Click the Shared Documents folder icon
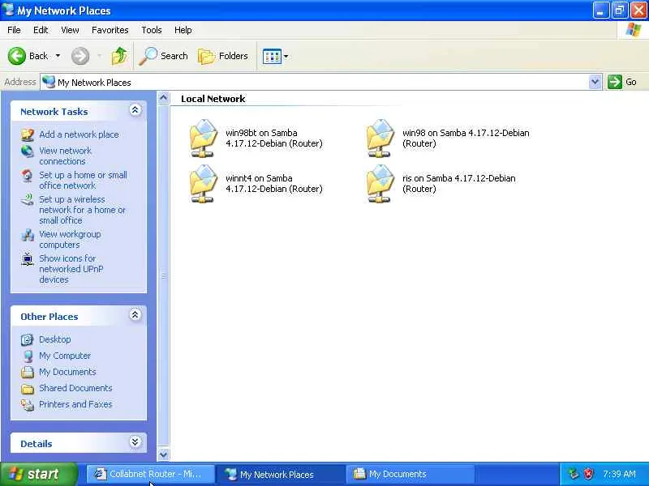This screenshot has width=649, height=486. pyautogui.click(x=28, y=389)
